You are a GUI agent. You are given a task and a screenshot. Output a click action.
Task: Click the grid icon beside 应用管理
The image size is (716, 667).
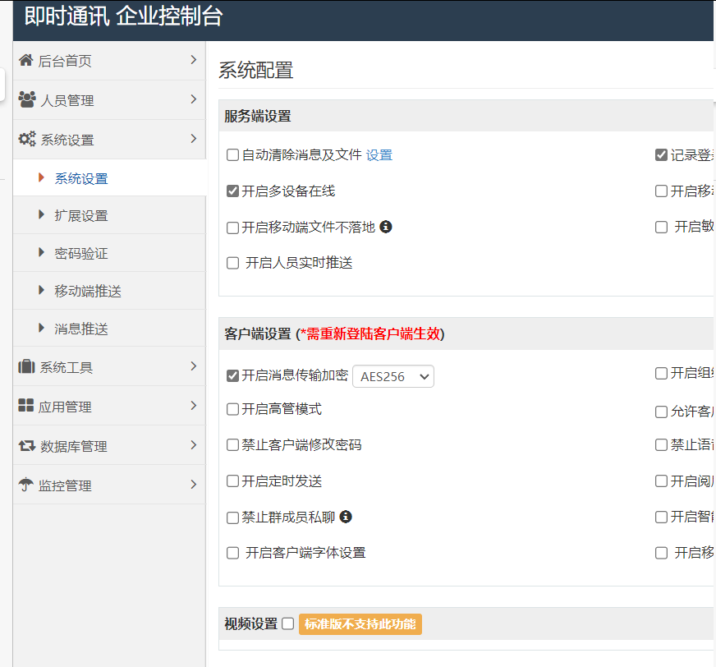(x=26, y=405)
